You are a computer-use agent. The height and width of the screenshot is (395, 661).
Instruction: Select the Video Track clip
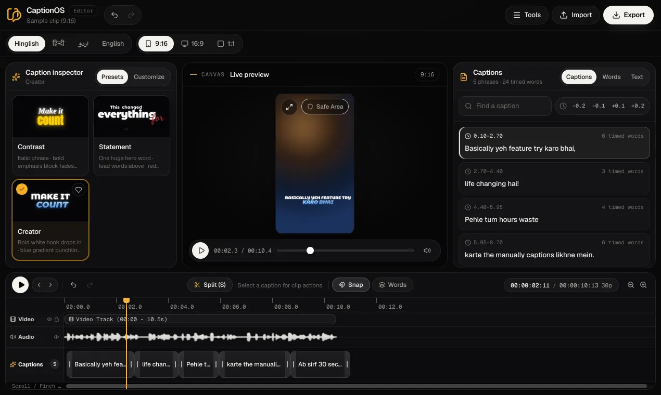(200, 319)
